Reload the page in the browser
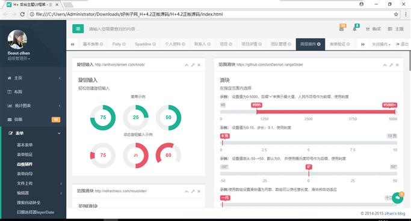This screenshot has width=411, height=221. click(x=22, y=14)
